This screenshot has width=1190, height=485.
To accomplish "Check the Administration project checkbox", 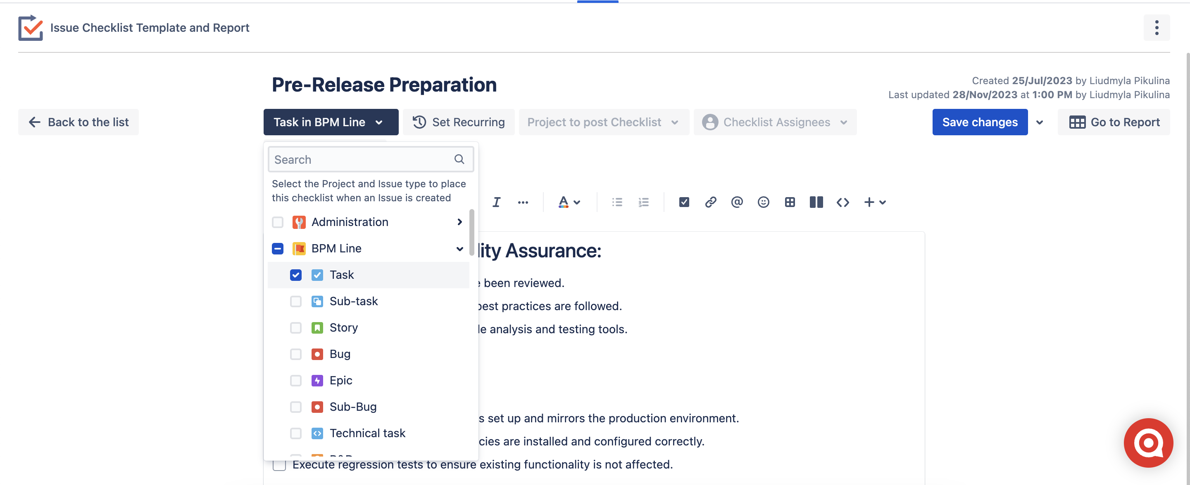I will (278, 222).
